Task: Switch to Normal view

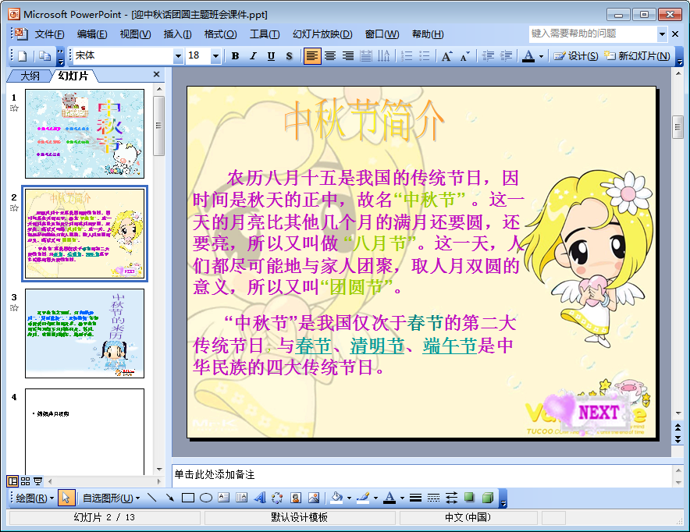Action: click(x=12, y=481)
